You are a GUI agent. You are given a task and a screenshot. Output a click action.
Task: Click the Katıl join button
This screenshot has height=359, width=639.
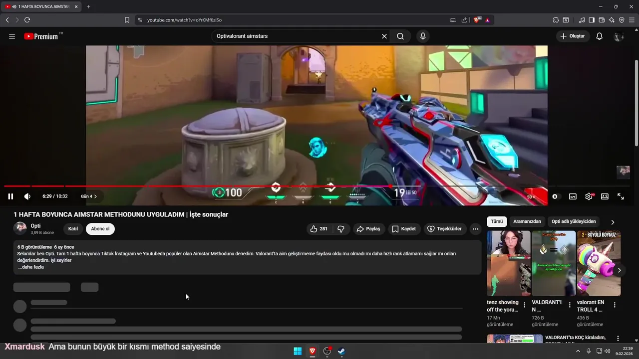pos(73,229)
